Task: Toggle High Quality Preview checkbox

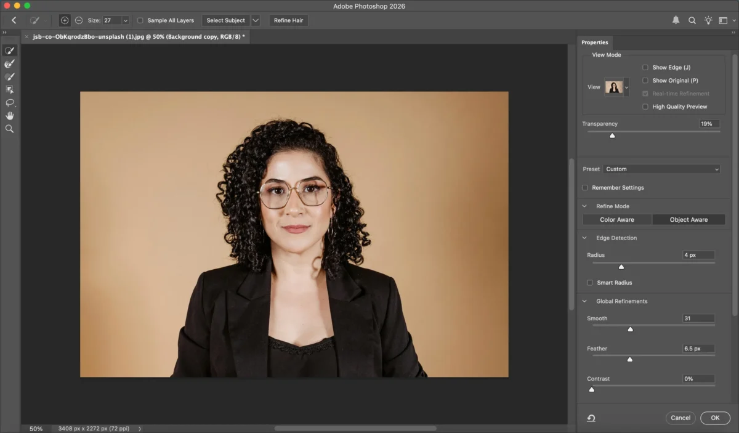Action: (x=645, y=107)
